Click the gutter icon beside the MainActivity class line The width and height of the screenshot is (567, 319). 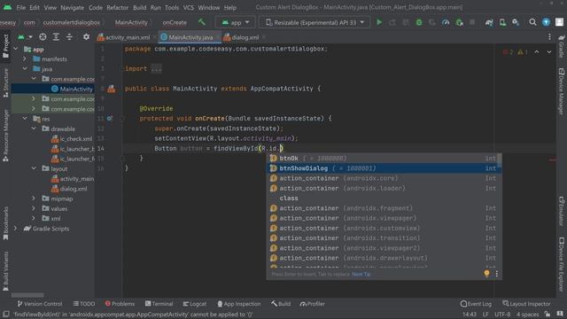coord(112,89)
